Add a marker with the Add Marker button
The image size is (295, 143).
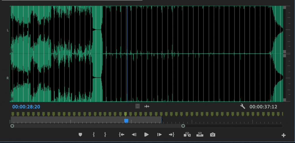tap(80, 135)
